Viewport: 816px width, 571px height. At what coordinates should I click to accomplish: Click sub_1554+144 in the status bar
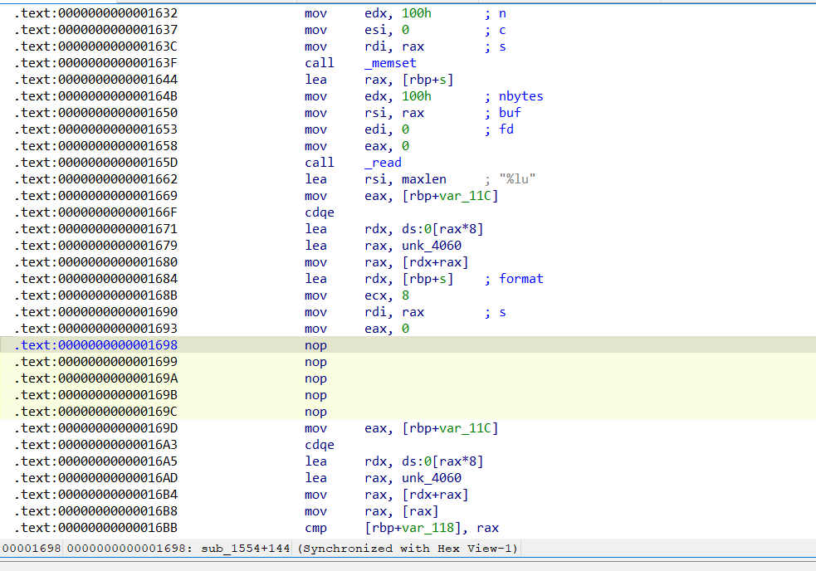click(246, 549)
